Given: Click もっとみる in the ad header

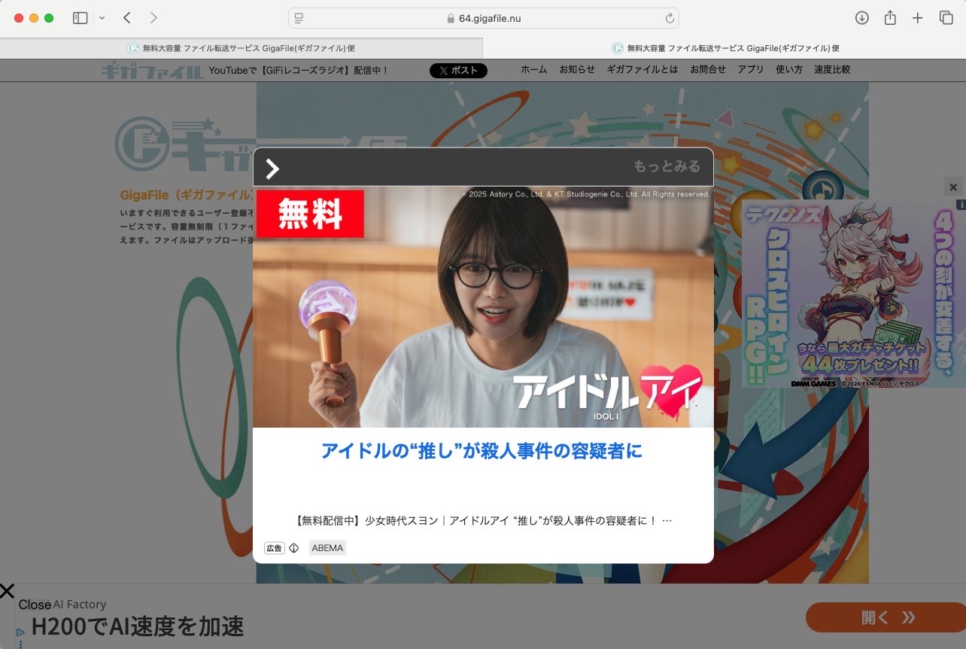Looking at the screenshot, I should click(x=667, y=166).
